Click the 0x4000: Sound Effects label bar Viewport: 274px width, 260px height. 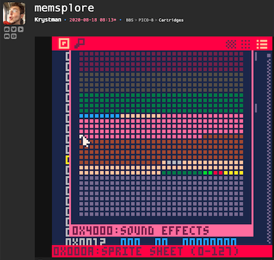162,230
